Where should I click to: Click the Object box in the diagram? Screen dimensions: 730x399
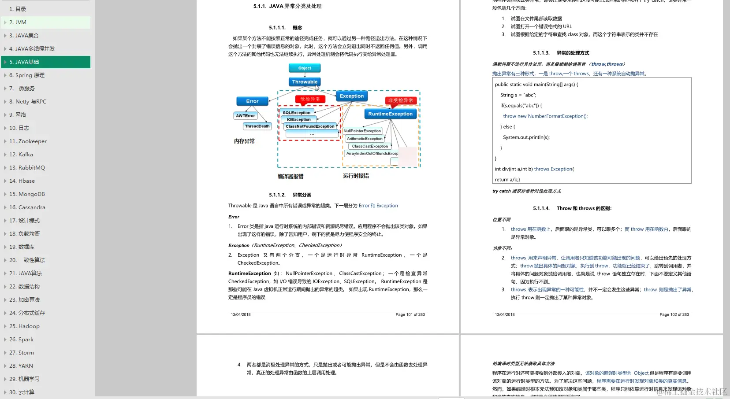305,68
